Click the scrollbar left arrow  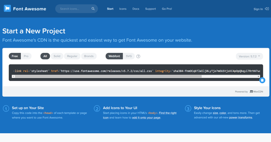coord(13,76)
